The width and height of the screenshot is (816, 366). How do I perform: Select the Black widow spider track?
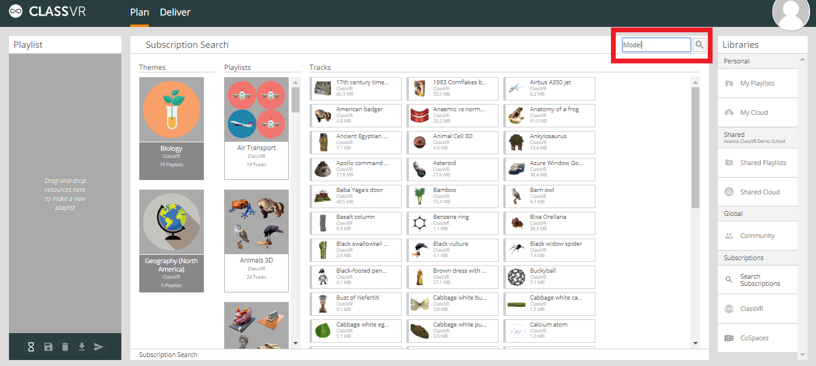click(x=549, y=250)
